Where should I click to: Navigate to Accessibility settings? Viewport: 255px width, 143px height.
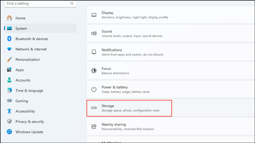[25, 111]
